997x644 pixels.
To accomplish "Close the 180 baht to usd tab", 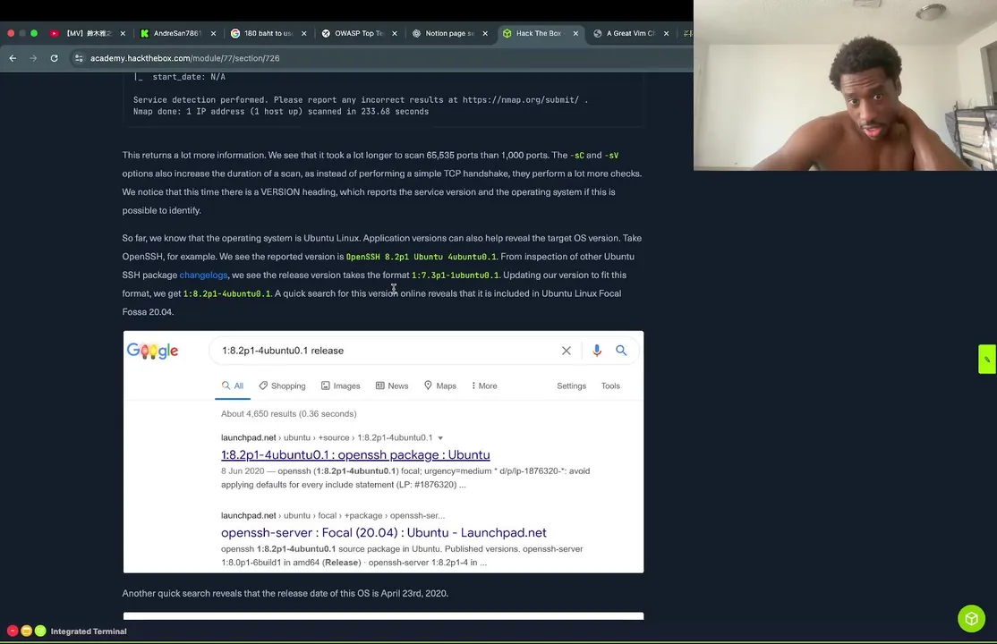I will [304, 33].
